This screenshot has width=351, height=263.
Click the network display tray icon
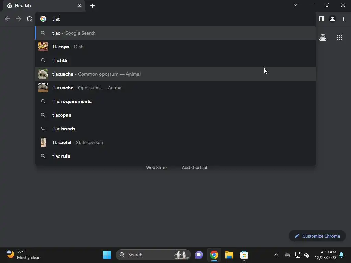[x=298, y=255]
